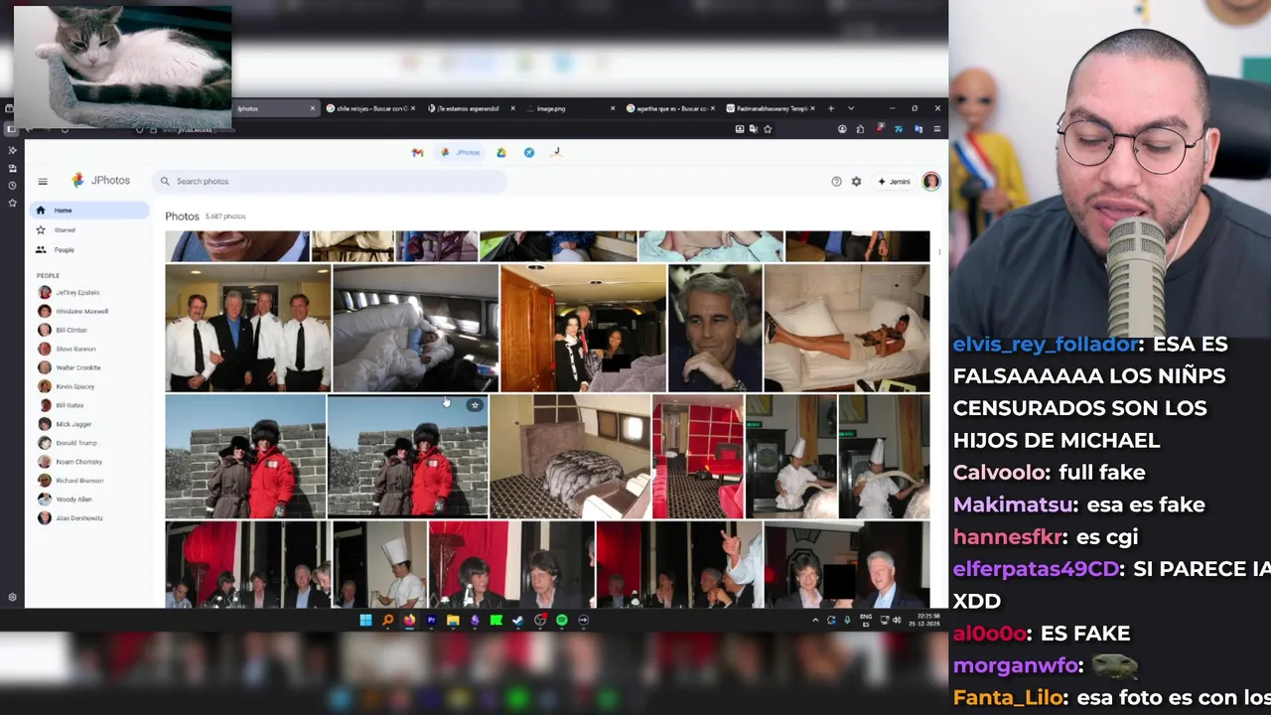This screenshot has height=715, width=1271.
Task: Switch to the 'chile relojes' browser tab
Action: point(371,108)
